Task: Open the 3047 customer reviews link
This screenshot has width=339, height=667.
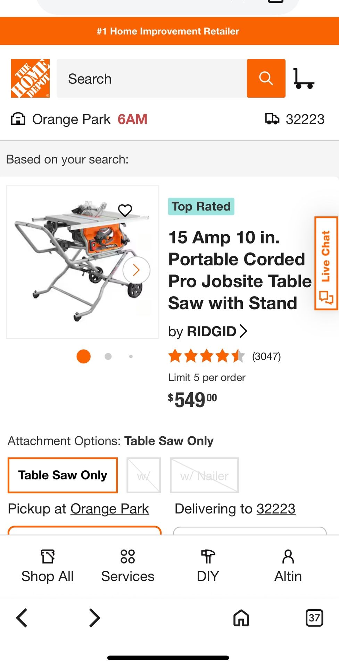Action: click(x=266, y=356)
